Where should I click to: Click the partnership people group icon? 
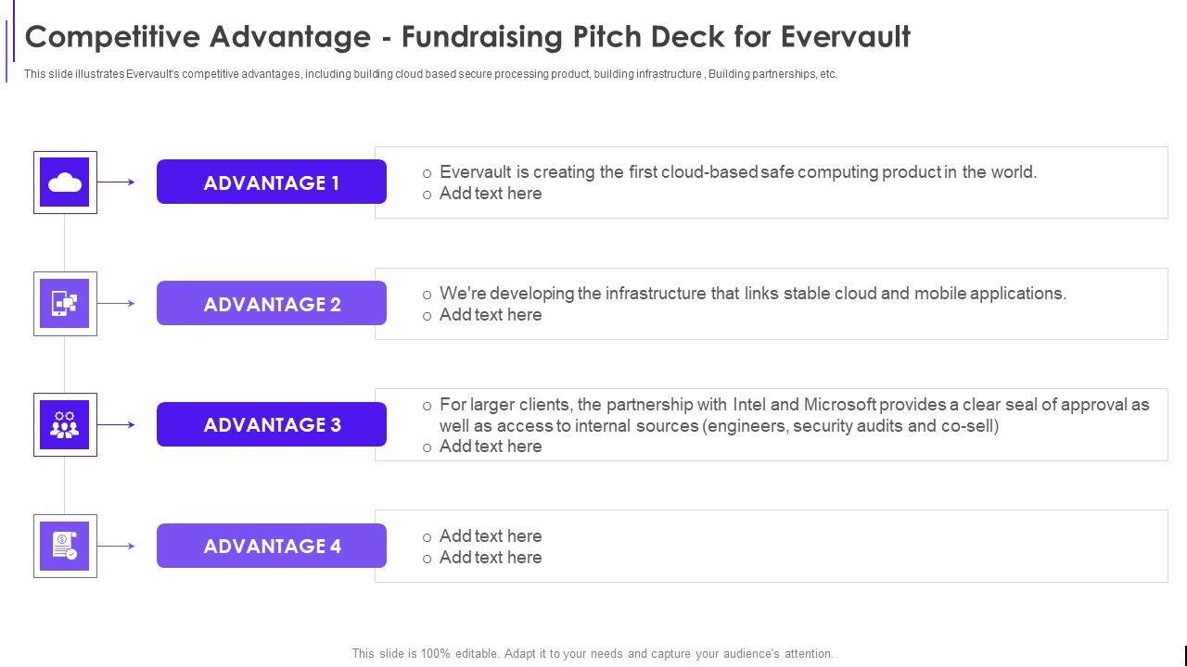tap(65, 425)
